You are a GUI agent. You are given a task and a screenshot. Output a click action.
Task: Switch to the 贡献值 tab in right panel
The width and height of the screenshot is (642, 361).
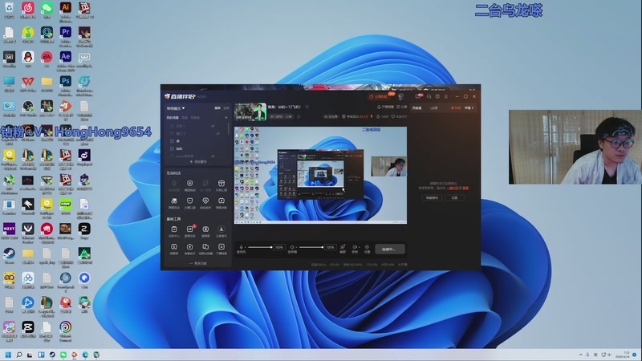tap(416, 107)
